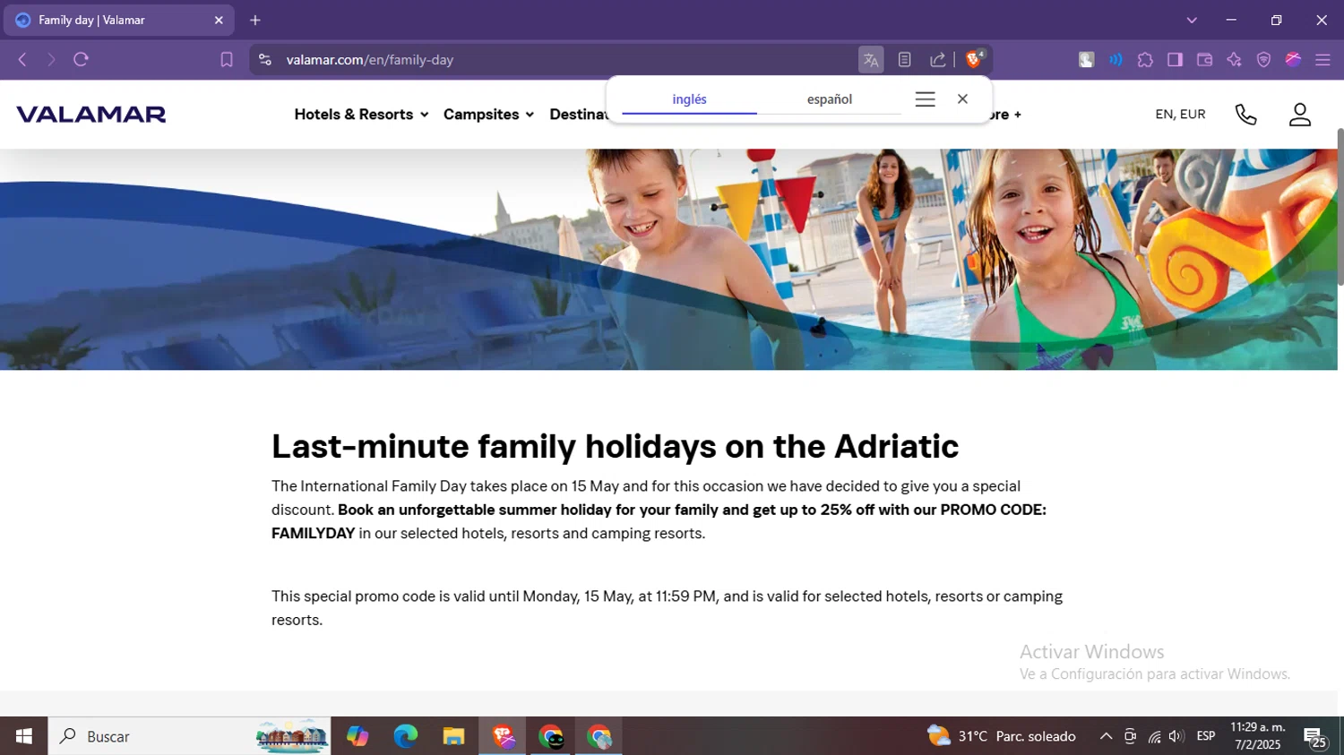Click ESP keyboard language indicator
1344x755 pixels.
pyautogui.click(x=1206, y=736)
